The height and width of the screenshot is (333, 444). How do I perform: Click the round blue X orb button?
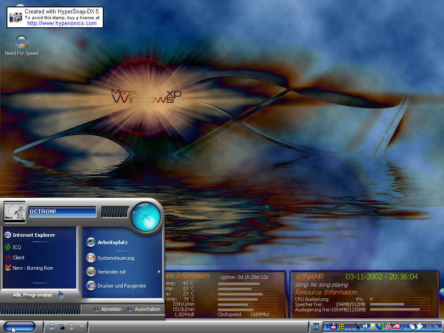(146, 217)
